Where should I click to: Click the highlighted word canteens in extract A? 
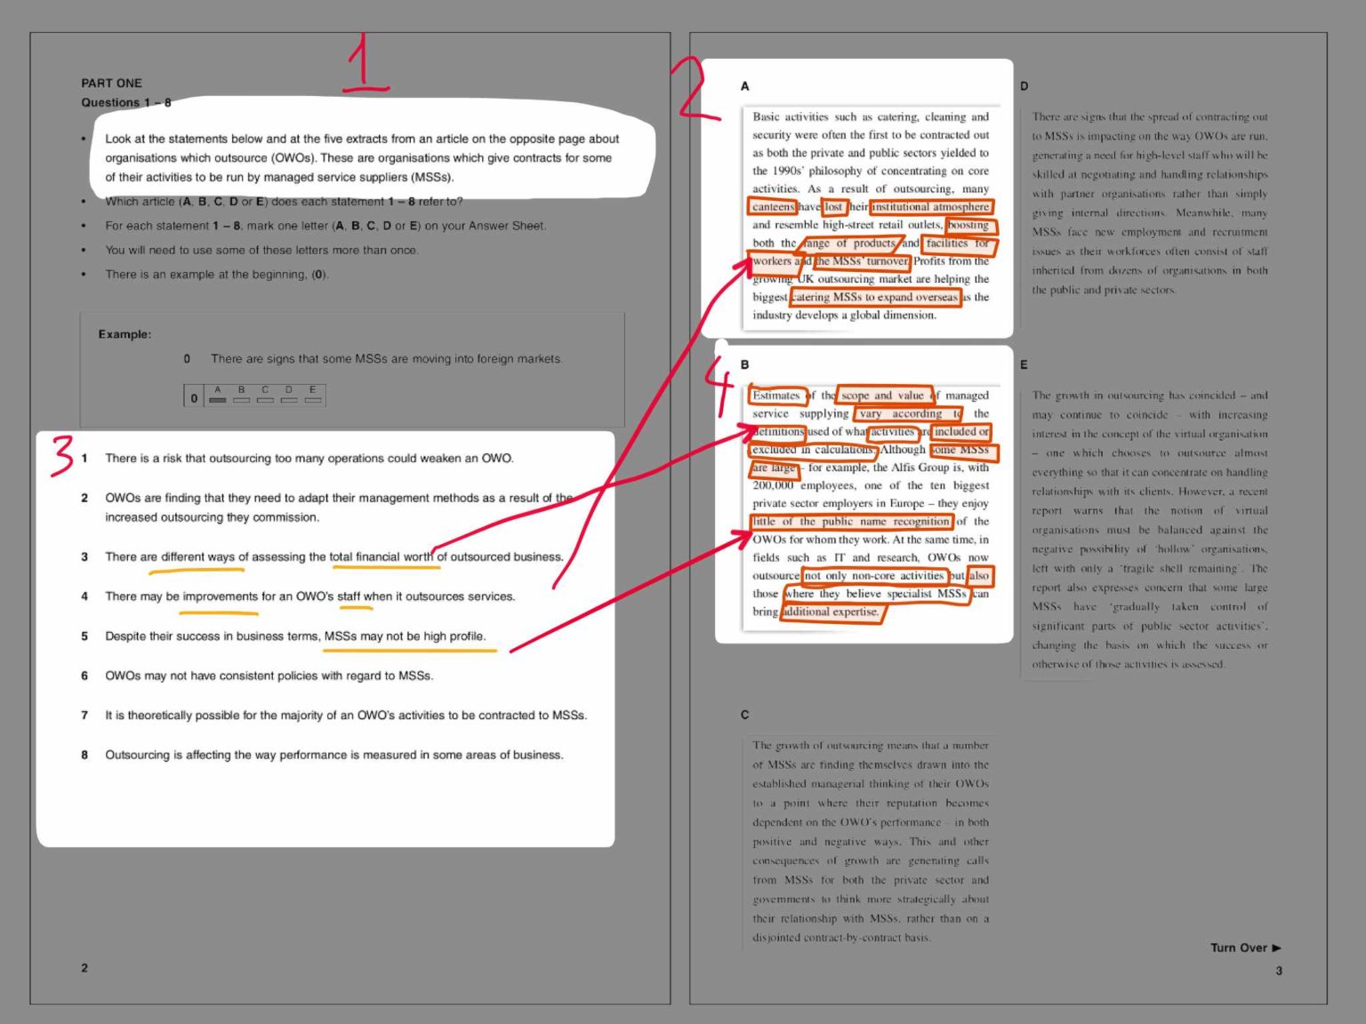coord(772,206)
